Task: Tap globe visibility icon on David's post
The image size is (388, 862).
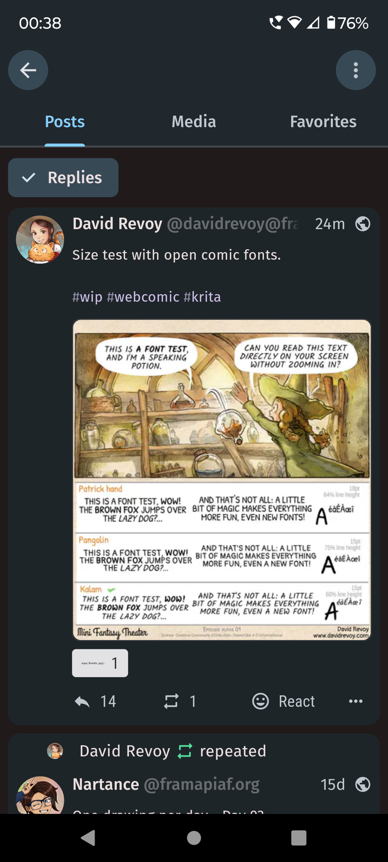Action: click(363, 224)
